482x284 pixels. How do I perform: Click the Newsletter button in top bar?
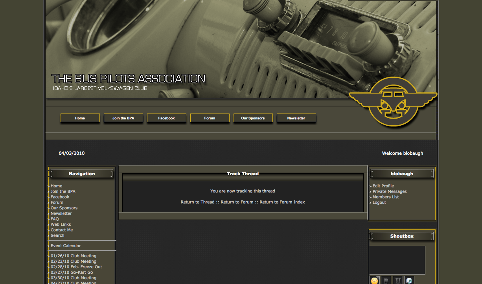pos(296,118)
